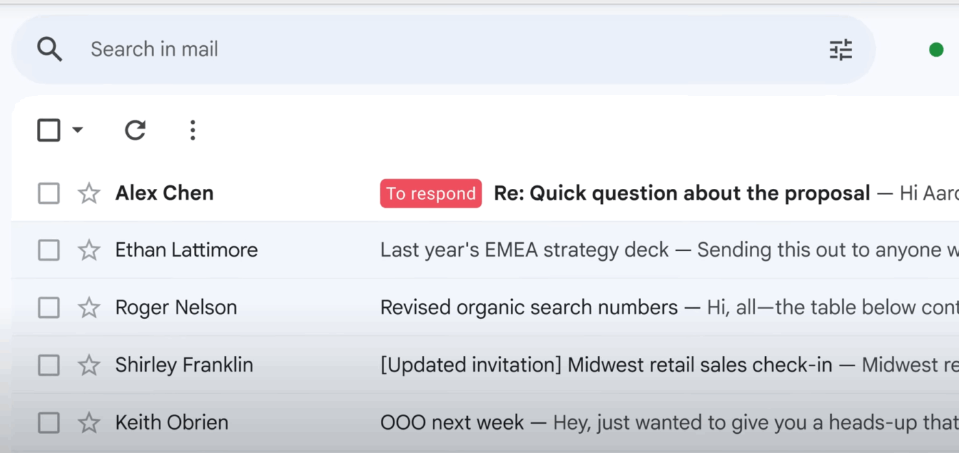Open the select-all dropdown arrow

tap(77, 130)
